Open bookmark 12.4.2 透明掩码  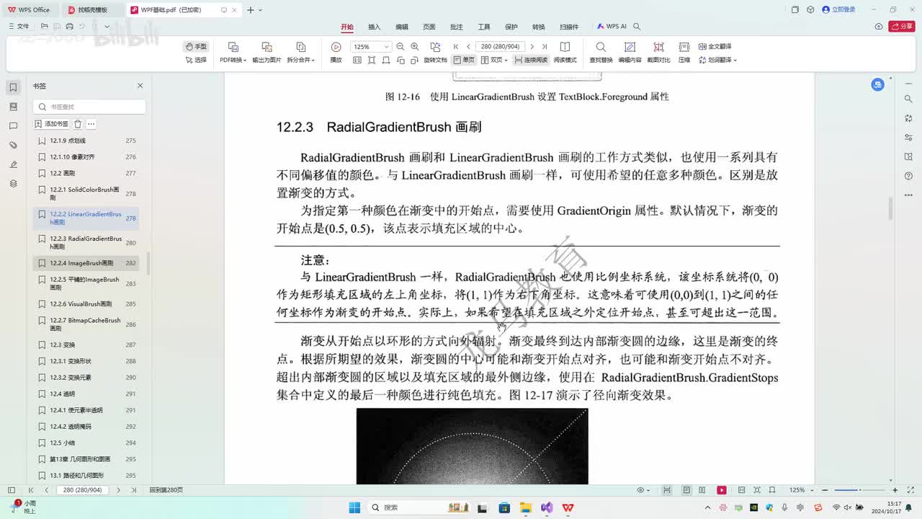pos(86,427)
